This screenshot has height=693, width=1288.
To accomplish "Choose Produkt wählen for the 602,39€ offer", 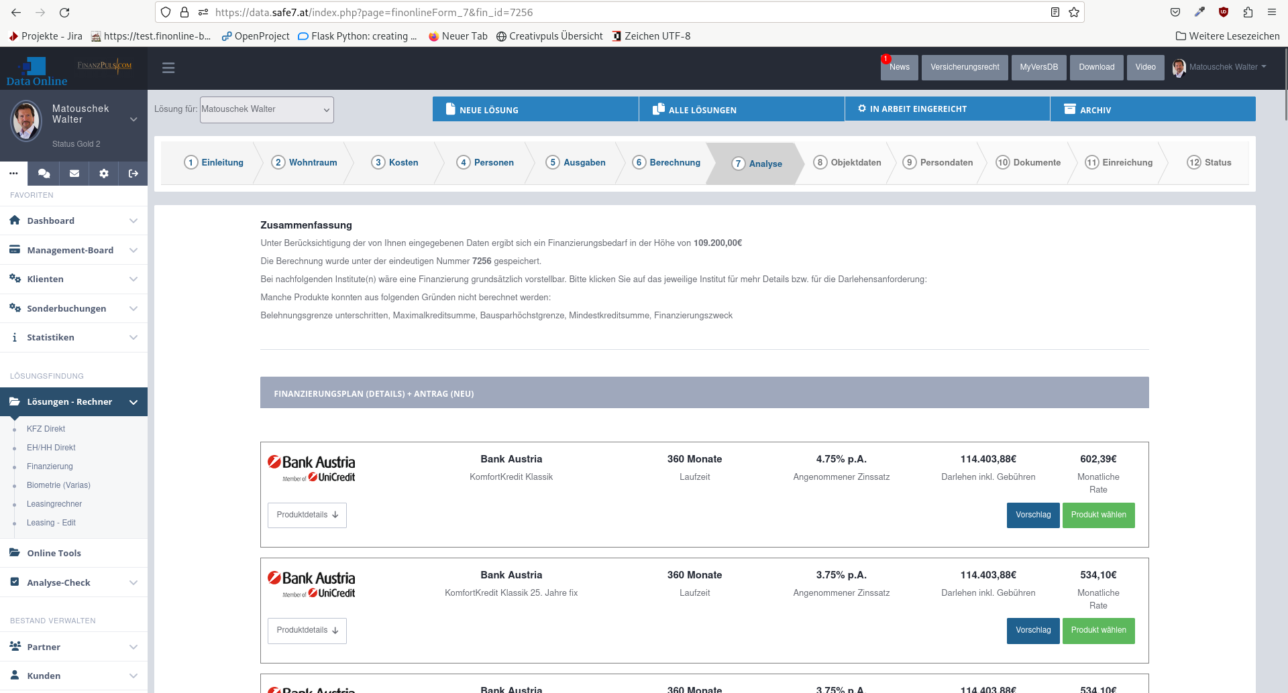I will (x=1098, y=515).
